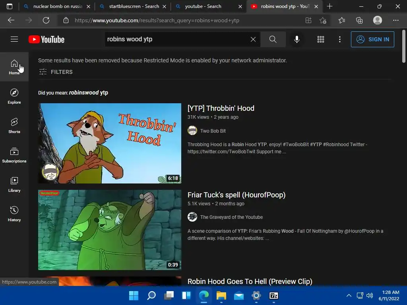Expand the FILTERS options
The image size is (407, 305).
(56, 72)
